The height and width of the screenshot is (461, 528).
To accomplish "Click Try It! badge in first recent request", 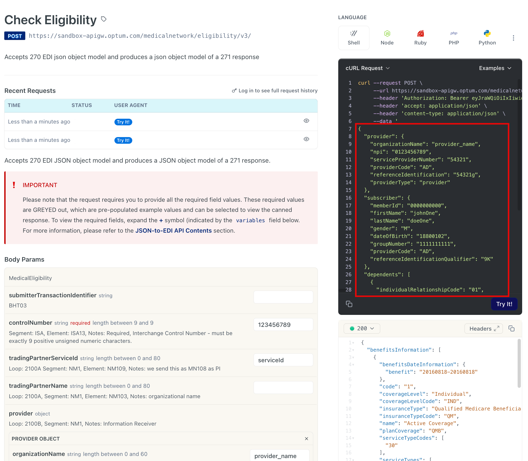I will click(123, 122).
